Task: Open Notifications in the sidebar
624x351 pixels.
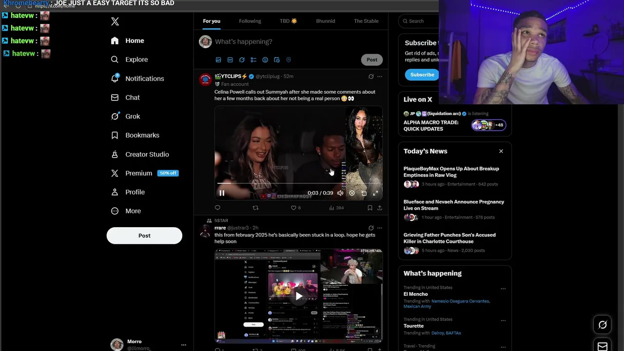Action: [138, 78]
